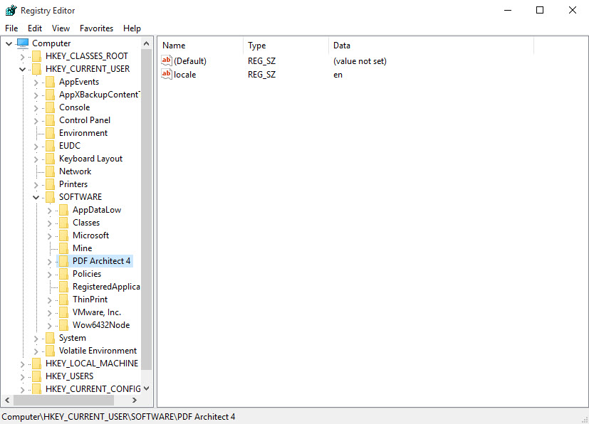Click the ab icon next to locale

coord(166,74)
